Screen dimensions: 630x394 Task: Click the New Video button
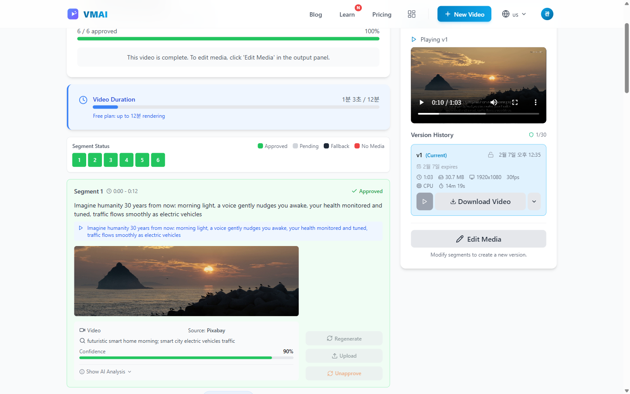[464, 14]
